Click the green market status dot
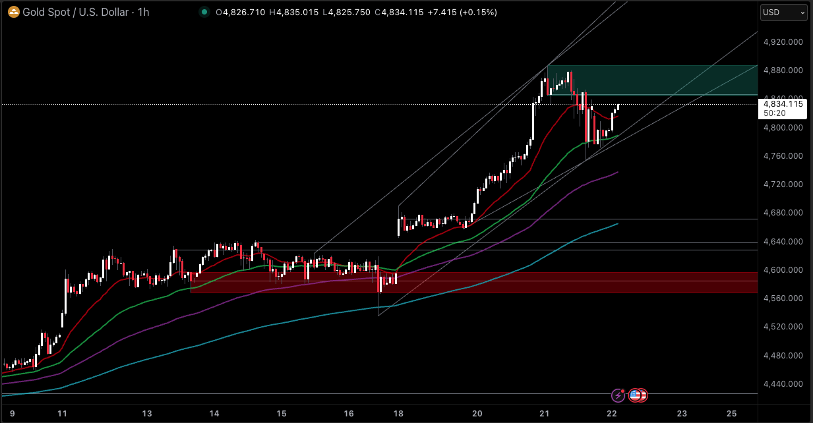This screenshot has height=423, width=813. 204,13
